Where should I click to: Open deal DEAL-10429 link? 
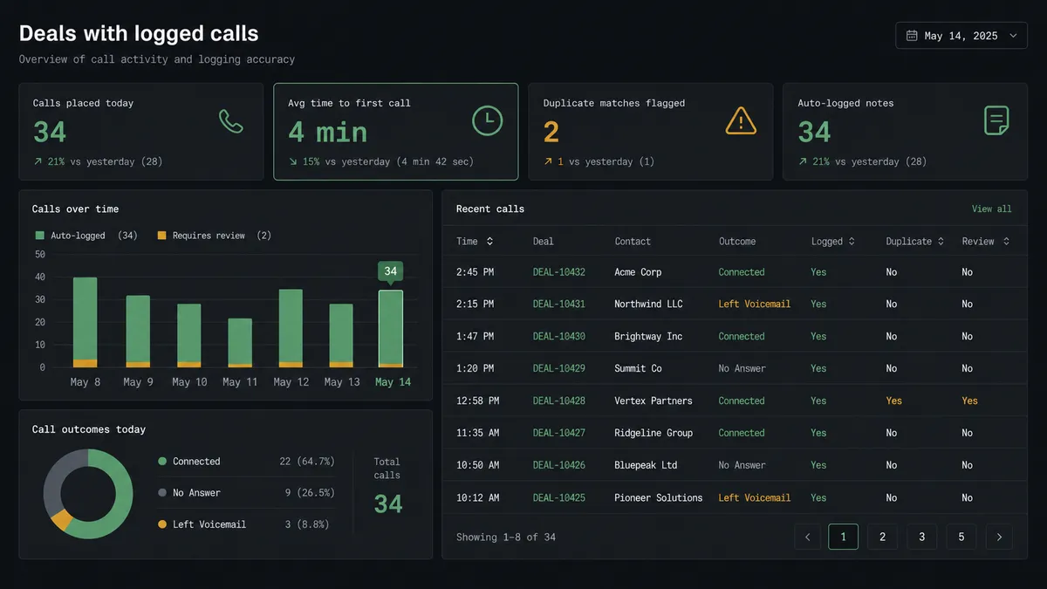[x=559, y=368]
